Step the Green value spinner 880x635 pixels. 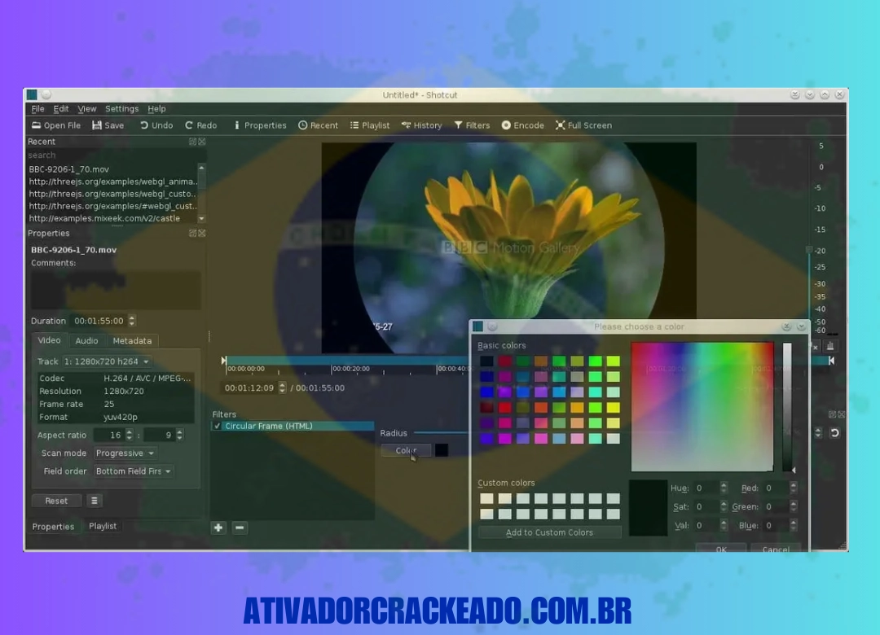793,506
